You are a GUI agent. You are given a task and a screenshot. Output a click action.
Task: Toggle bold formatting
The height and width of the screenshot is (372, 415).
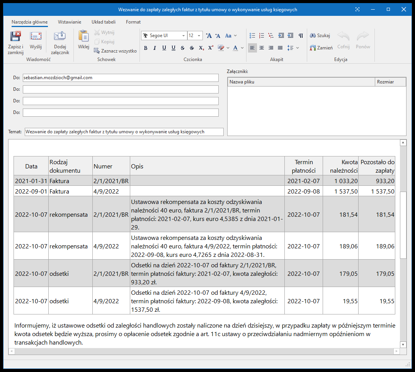point(146,48)
